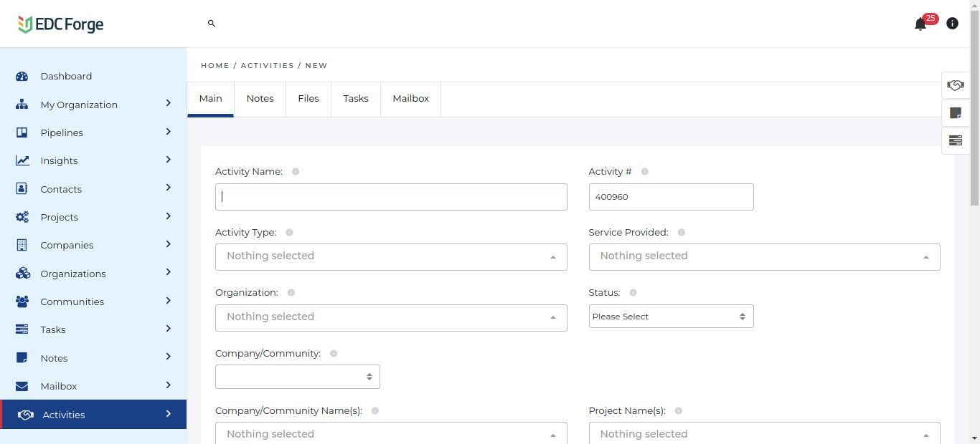Image resolution: width=980 pixels, height=444 pixels.
Task: Click the Dashboard gauge icon
Action: coord(22,77)
